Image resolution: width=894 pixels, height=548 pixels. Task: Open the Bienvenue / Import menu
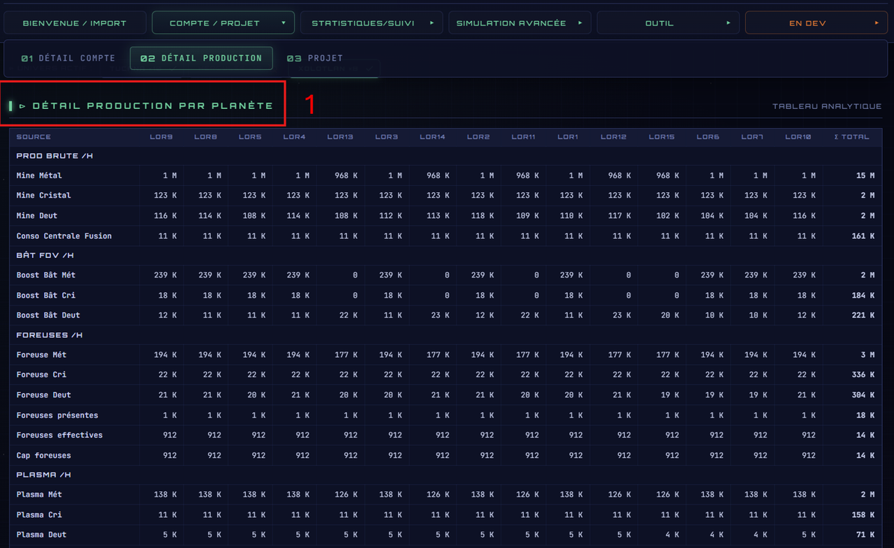coord(75,23)
